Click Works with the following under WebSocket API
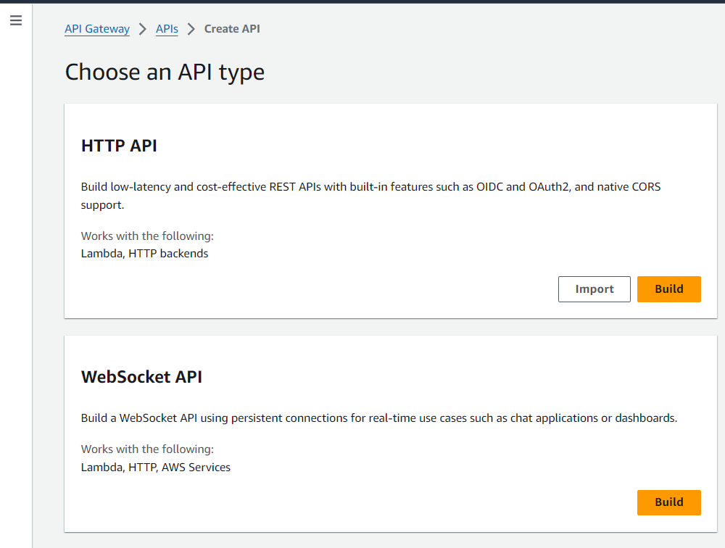The image size is (725, 548). point(147,449)
